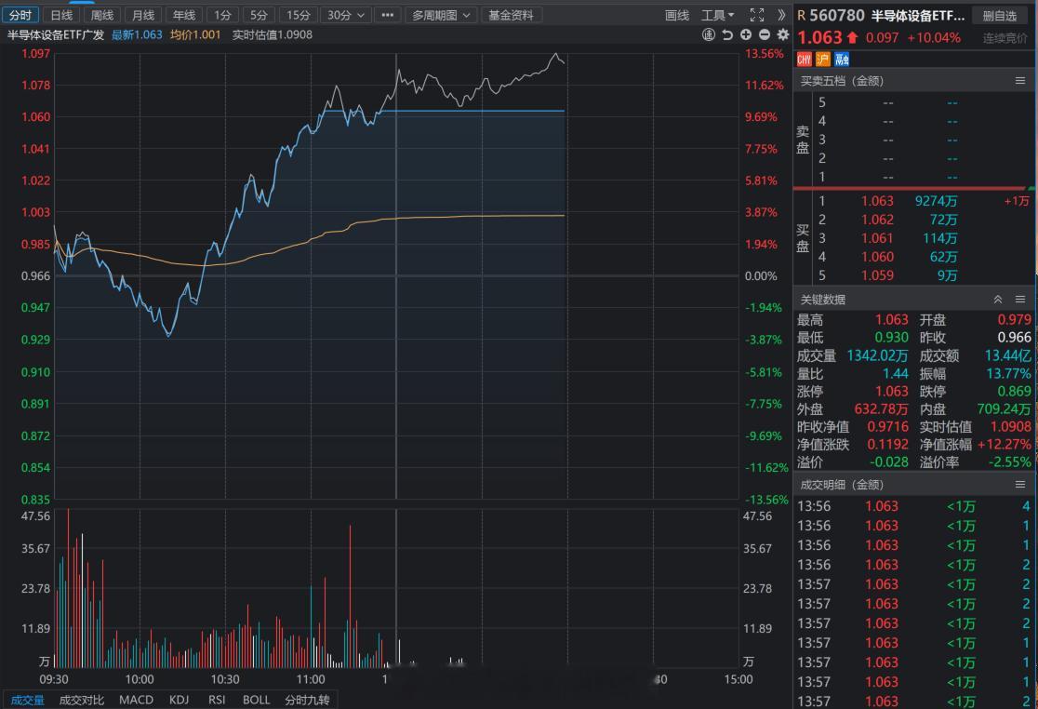The width and height of the screenshot is (1038, 709).
Task: Click the minus zoom-out icon
Action: point(764,35)
